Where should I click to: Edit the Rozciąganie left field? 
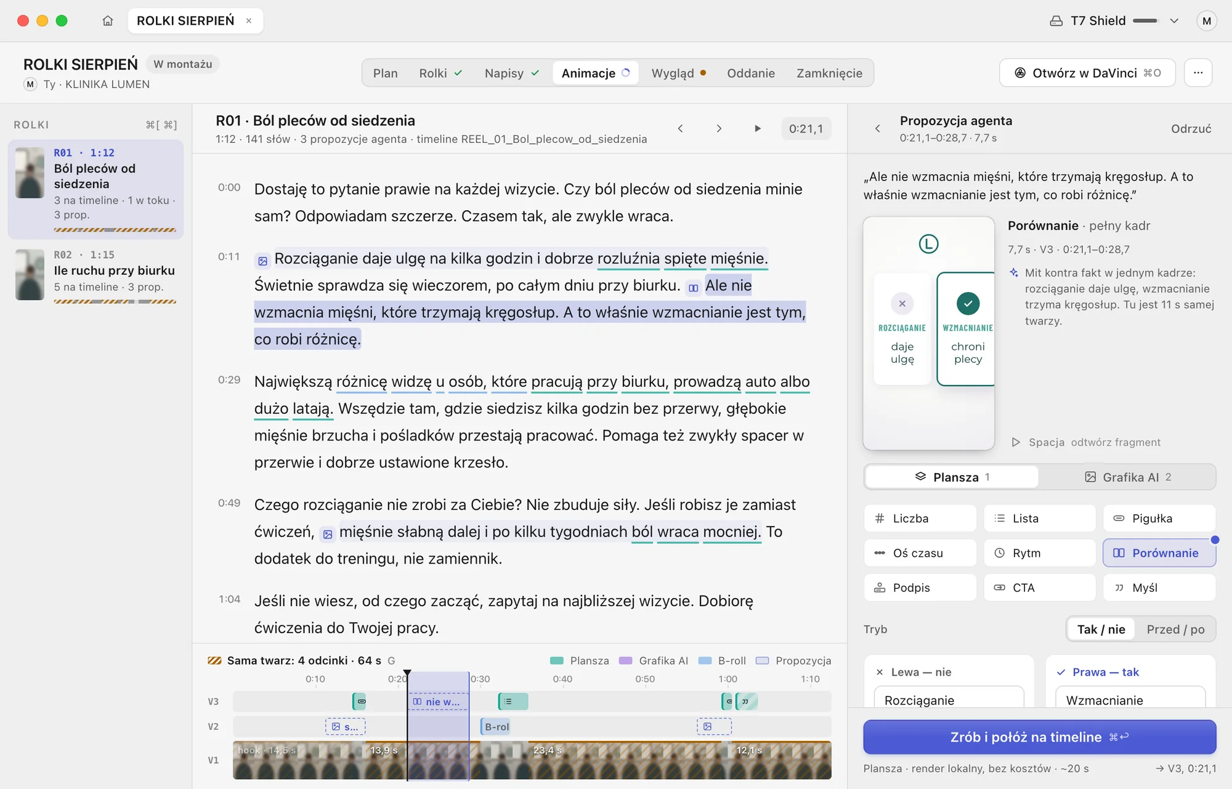tap(949, 698)
